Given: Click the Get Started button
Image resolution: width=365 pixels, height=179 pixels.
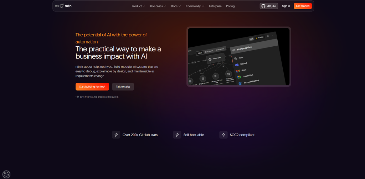Looking at the screenshot, I should [303, 6].
